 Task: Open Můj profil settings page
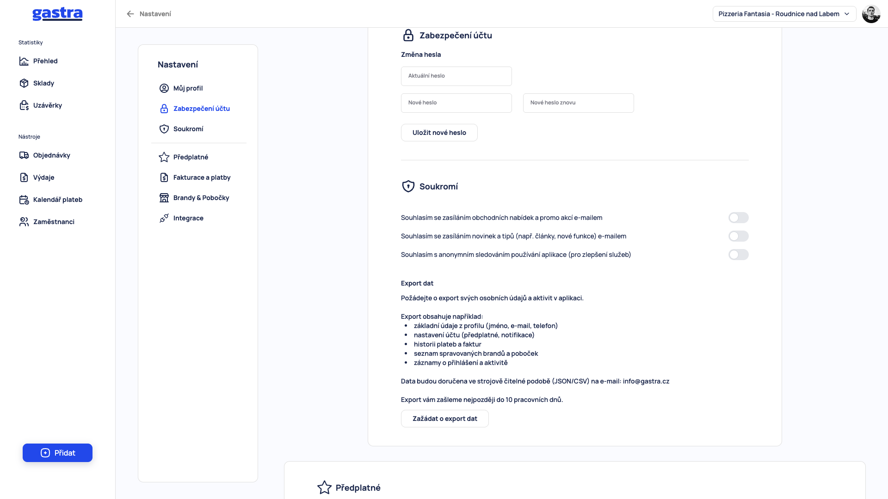[x=188, y=88]
